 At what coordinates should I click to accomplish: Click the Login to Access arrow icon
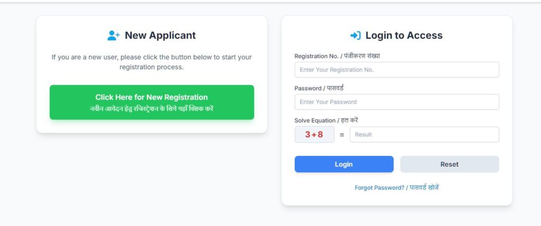click(x=356, y=36)
